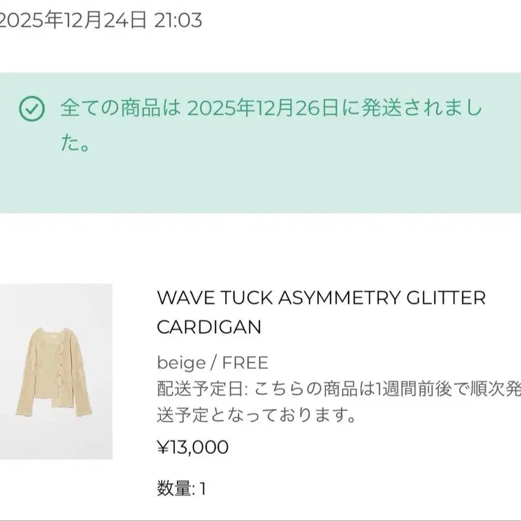Click the た。 ending of shipped notice

[x=75, y=143]
